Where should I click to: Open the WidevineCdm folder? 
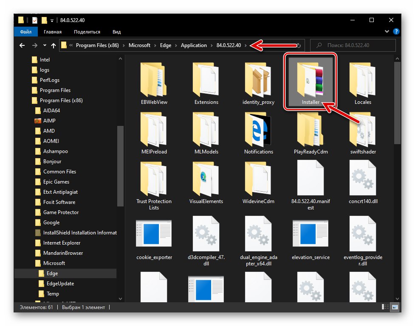tap(258, 183)
